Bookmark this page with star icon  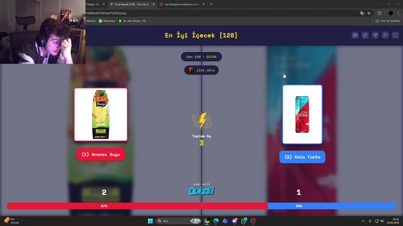(x=369, y=13)
